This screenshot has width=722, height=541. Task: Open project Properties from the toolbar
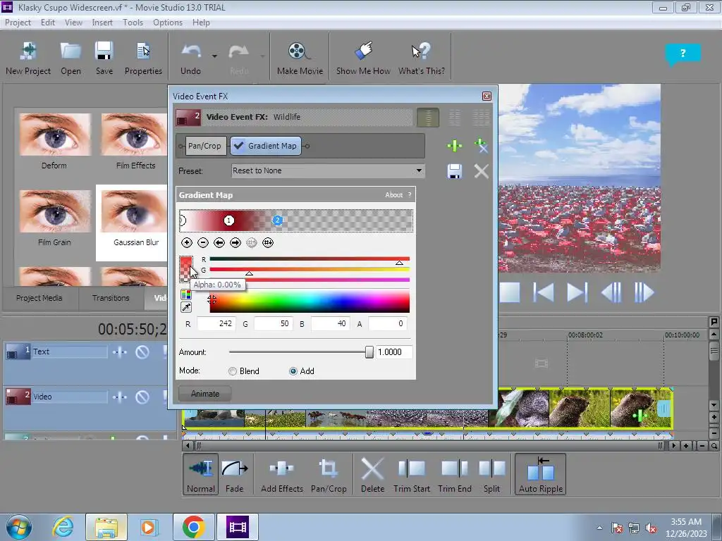click(143, 58)
